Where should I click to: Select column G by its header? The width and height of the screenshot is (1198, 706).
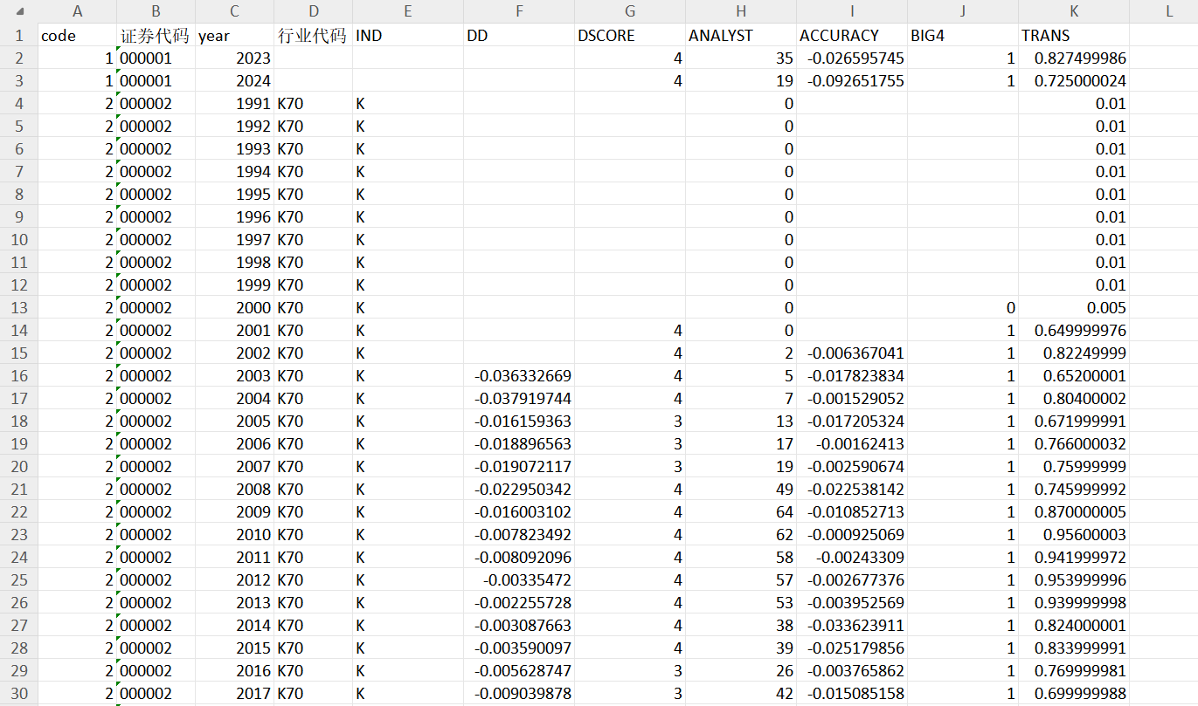pyautogui.click(x=630, y=11)
